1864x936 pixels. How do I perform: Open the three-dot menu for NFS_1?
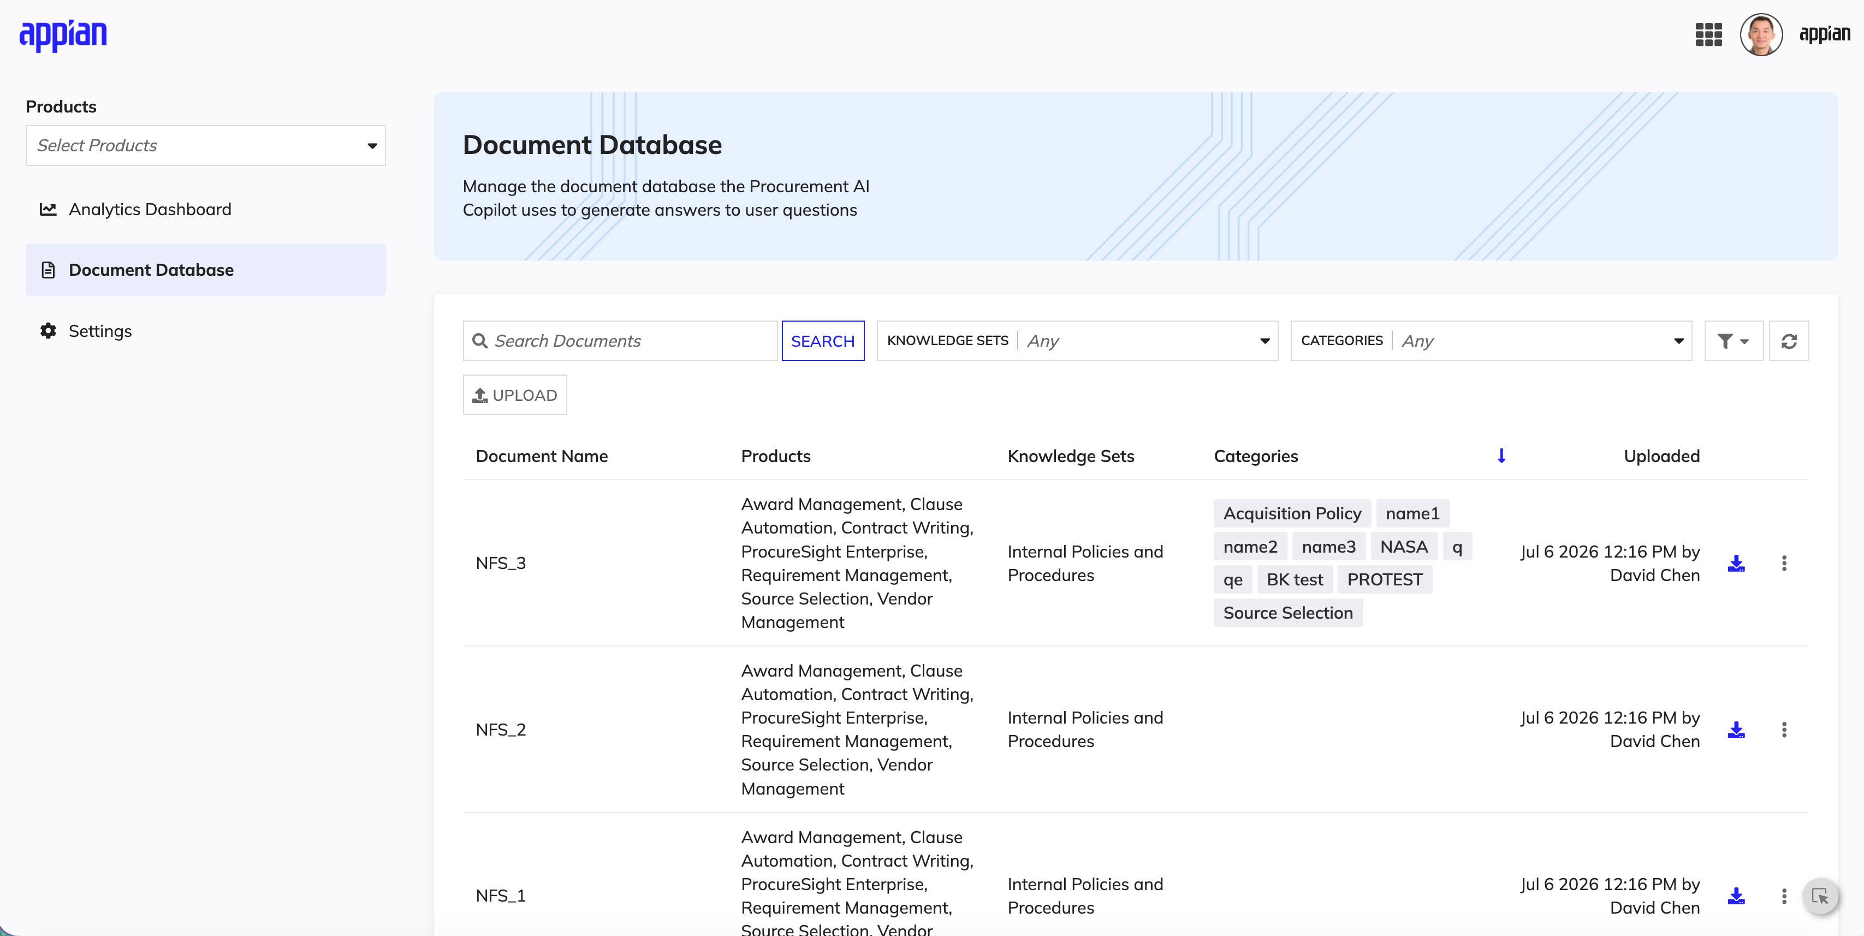point(1784,896)
